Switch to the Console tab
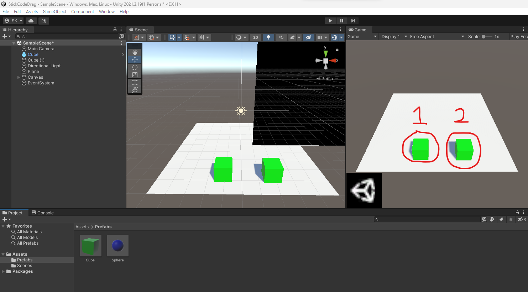This screenshot has width=528, height=292. coord(43,213)
